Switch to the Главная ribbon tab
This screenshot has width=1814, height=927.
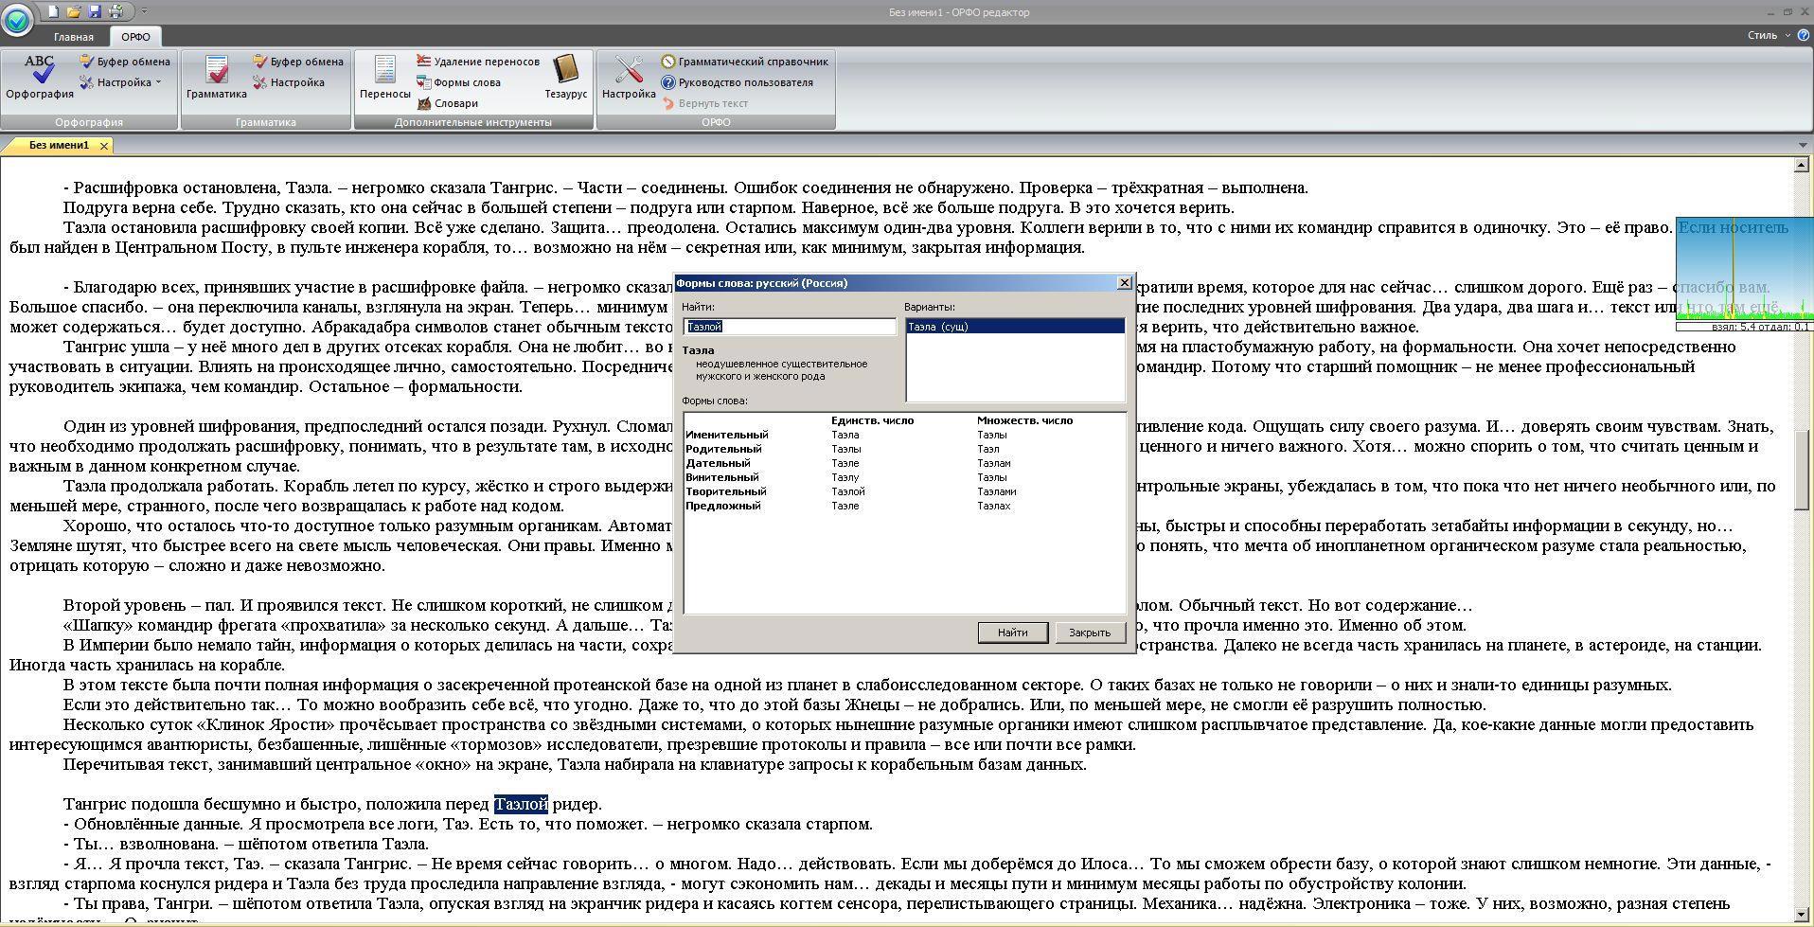pyautogui.click(x=73, y=37)
